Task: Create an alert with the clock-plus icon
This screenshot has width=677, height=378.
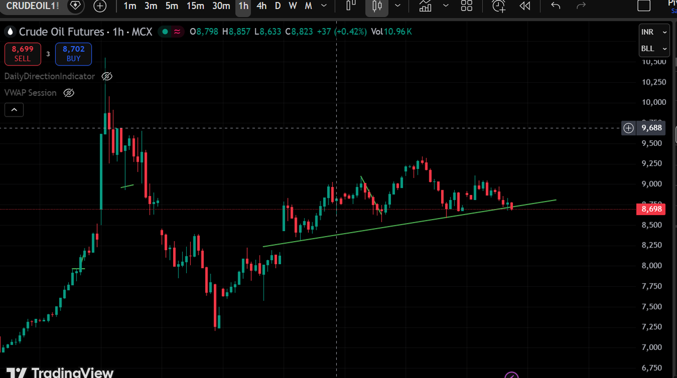Action: (x=499, y=6)
